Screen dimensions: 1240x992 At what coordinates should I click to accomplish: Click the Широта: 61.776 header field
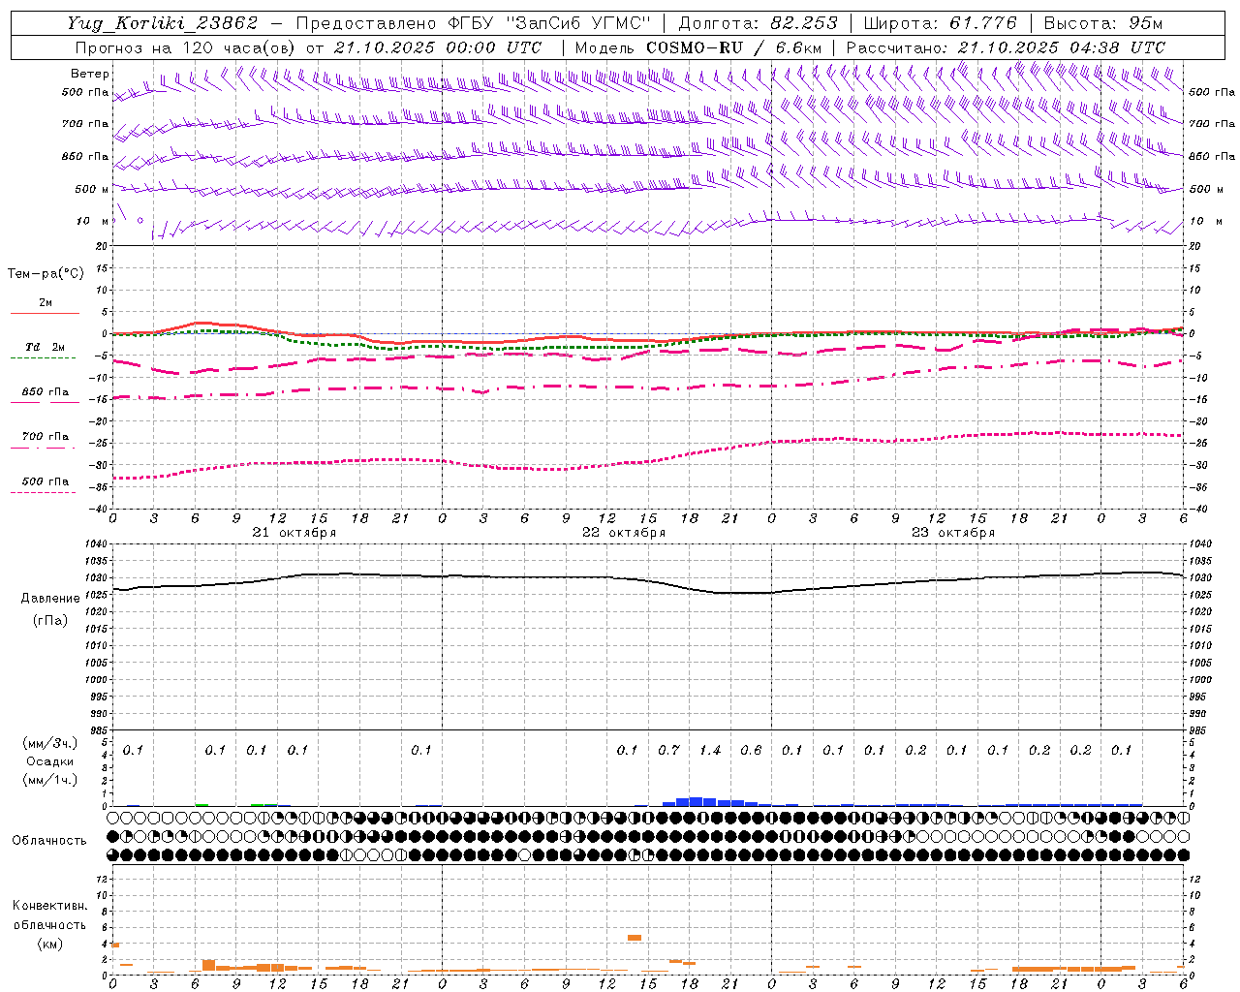940,23
